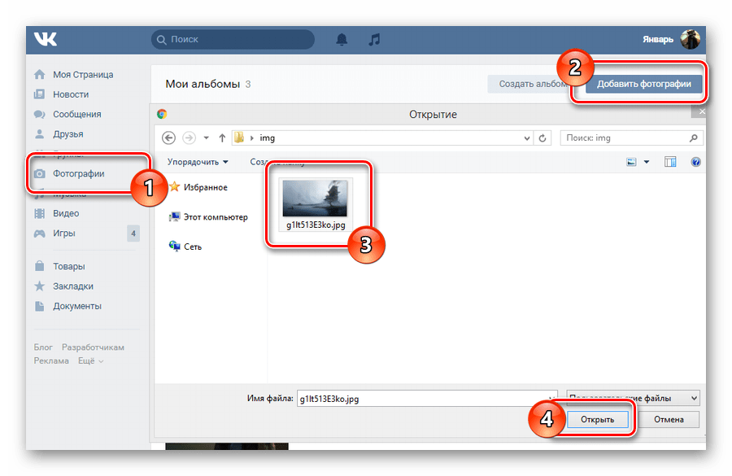Expand the Ещё footer menu
The height and width of the screenshot is (476, 732).
90,361
